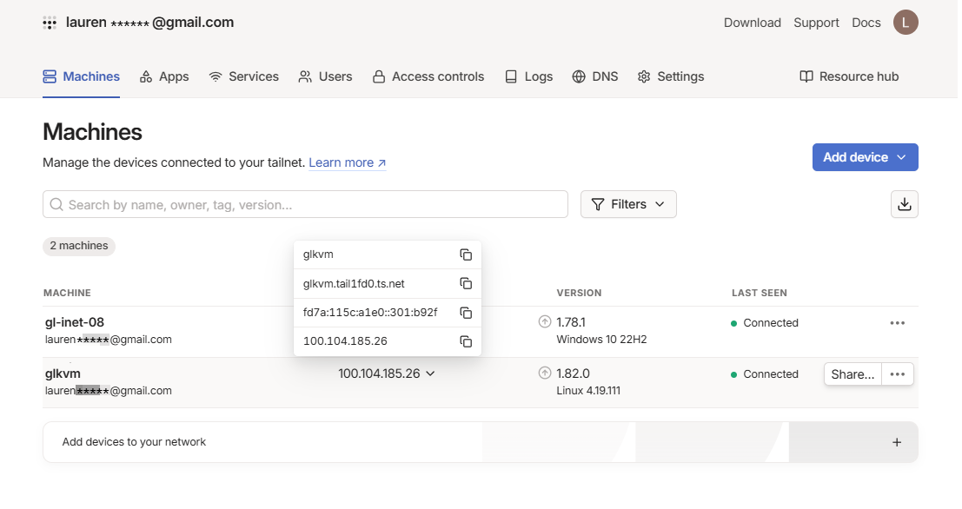Click the update available icon for version 1.82.0
Screen dimensions: 962x509
(545, 373)
